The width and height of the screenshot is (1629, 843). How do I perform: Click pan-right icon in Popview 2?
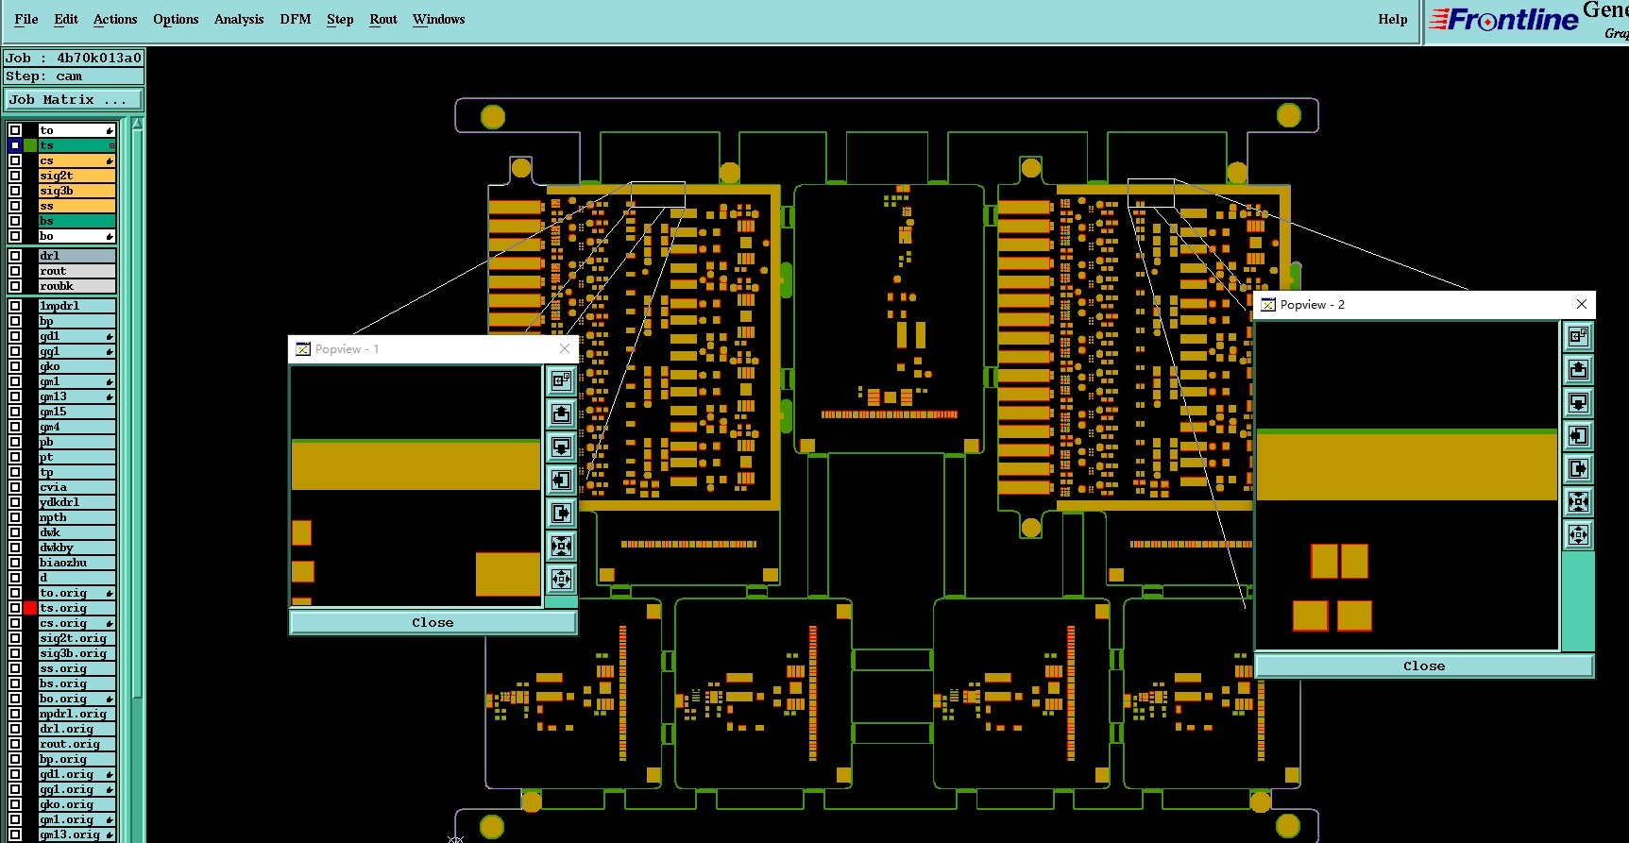(1578, 468)
